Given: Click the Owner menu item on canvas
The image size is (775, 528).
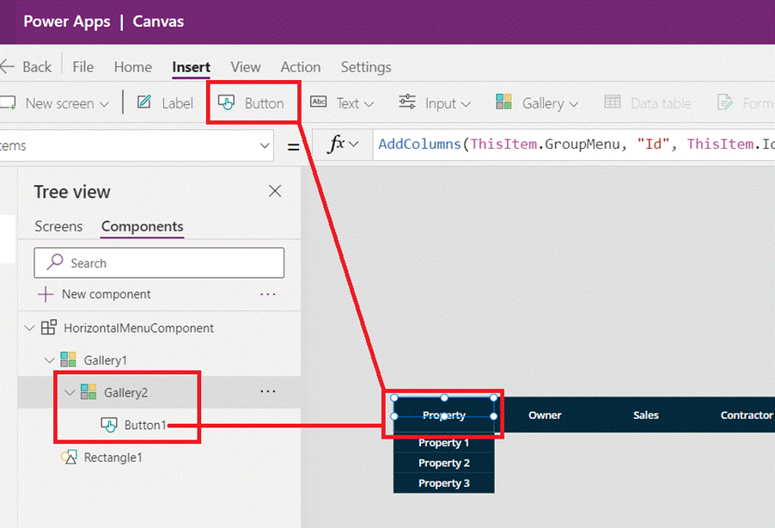Looking at the screenshot, I should pyautogui.click(x=545, y=415).
